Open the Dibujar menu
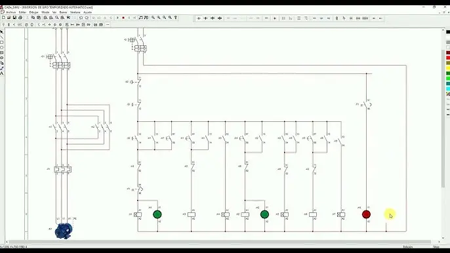Screen dimensions: 450x253 [33, 12]
